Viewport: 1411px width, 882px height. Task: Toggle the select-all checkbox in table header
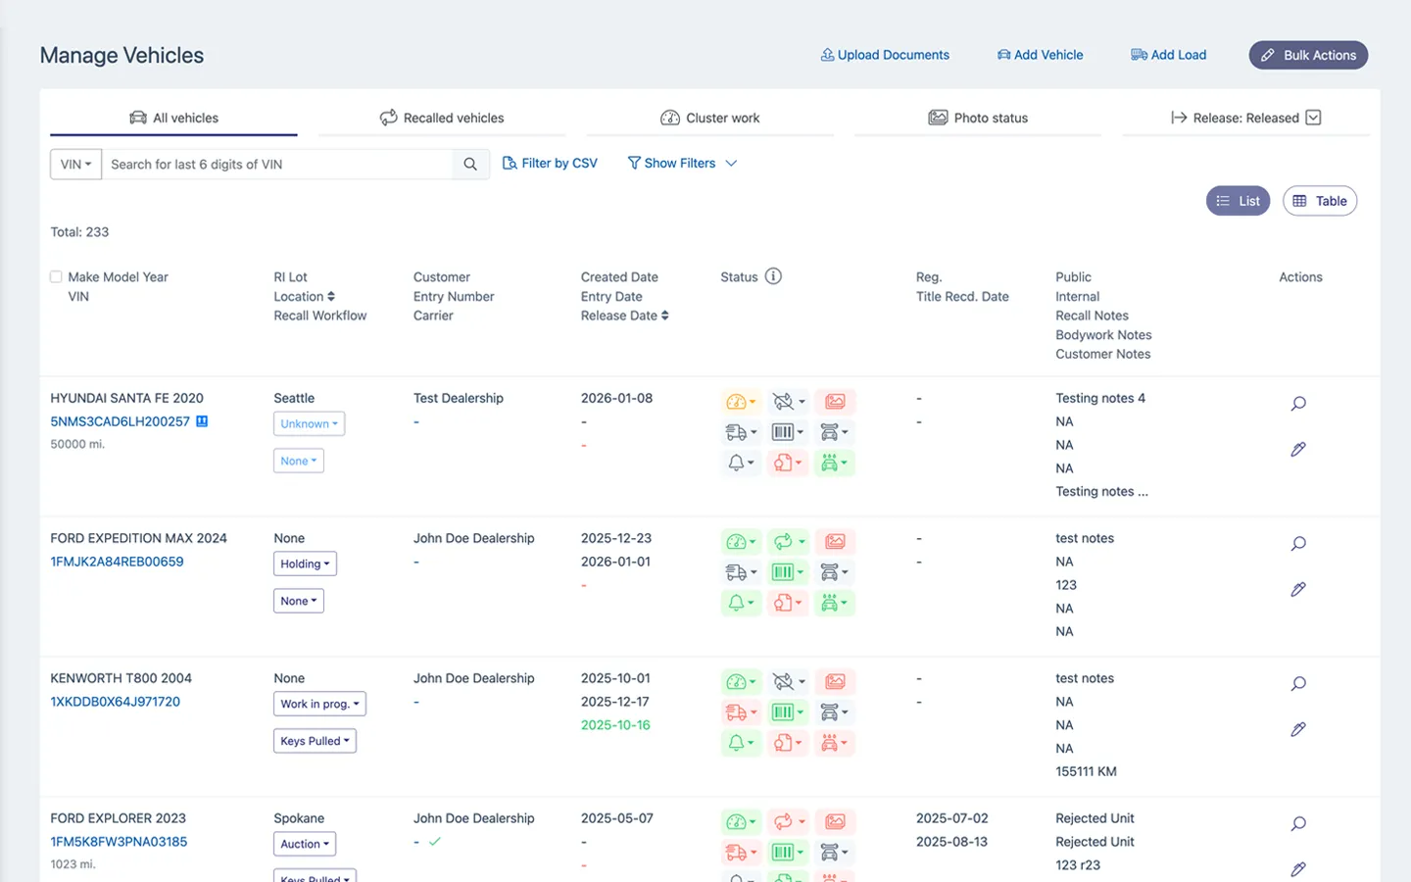coord(56,277)
